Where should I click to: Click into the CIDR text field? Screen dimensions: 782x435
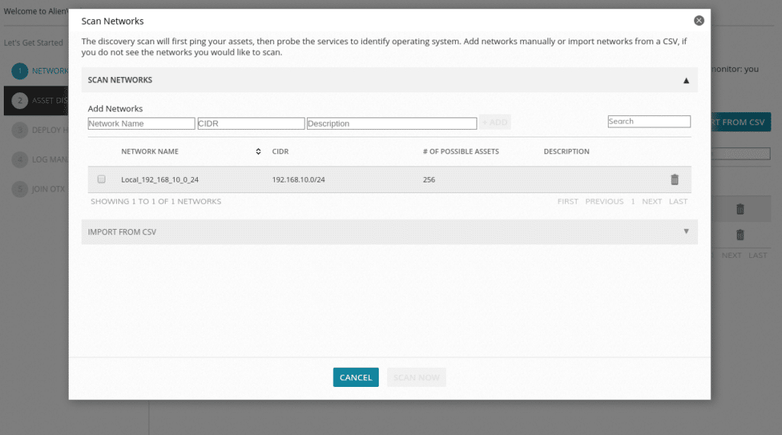[250, 124]
